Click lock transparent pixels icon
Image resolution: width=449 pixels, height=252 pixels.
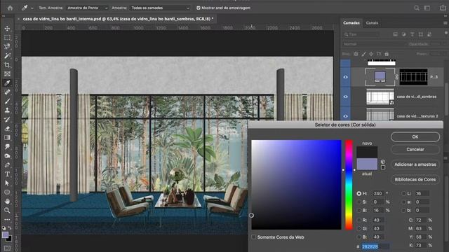(356, 54)
